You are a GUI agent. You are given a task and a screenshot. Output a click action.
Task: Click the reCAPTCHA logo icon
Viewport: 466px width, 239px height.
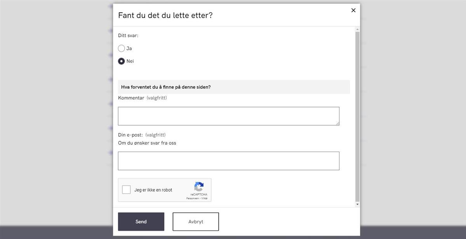pos(199,187)
